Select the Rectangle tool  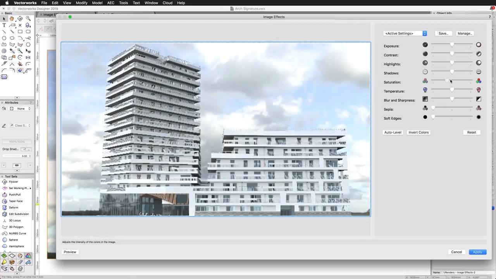pyautogui.click(x=20, y=31)
